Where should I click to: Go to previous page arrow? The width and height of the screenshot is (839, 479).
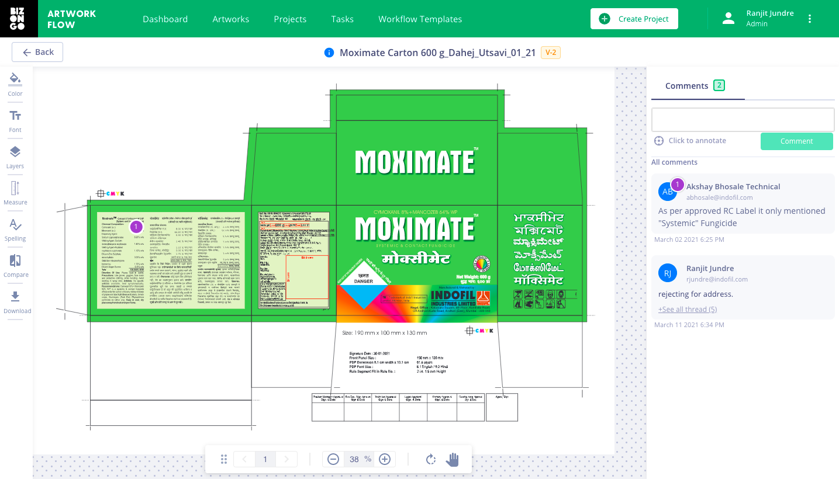click(x=244, y=459)
